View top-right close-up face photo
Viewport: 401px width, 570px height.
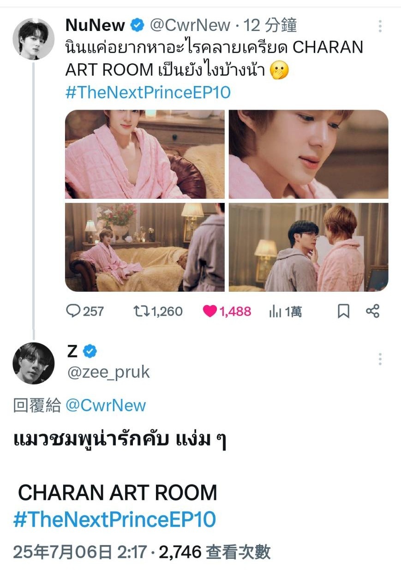(x=309, y=154)
